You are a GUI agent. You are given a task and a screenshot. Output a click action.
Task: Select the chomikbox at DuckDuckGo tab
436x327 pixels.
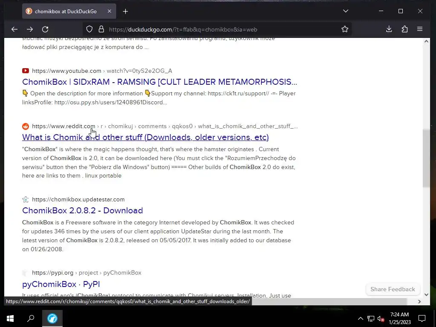[x=69, y=11]
